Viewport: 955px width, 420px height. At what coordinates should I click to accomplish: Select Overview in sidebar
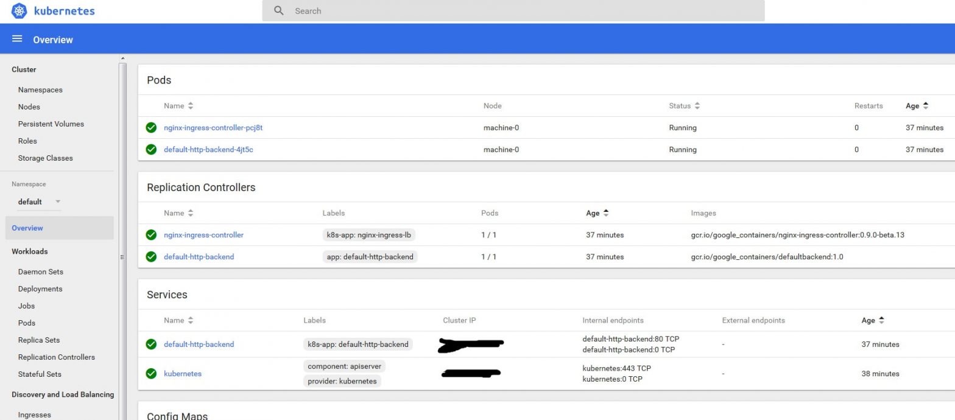tap(59, 228)
